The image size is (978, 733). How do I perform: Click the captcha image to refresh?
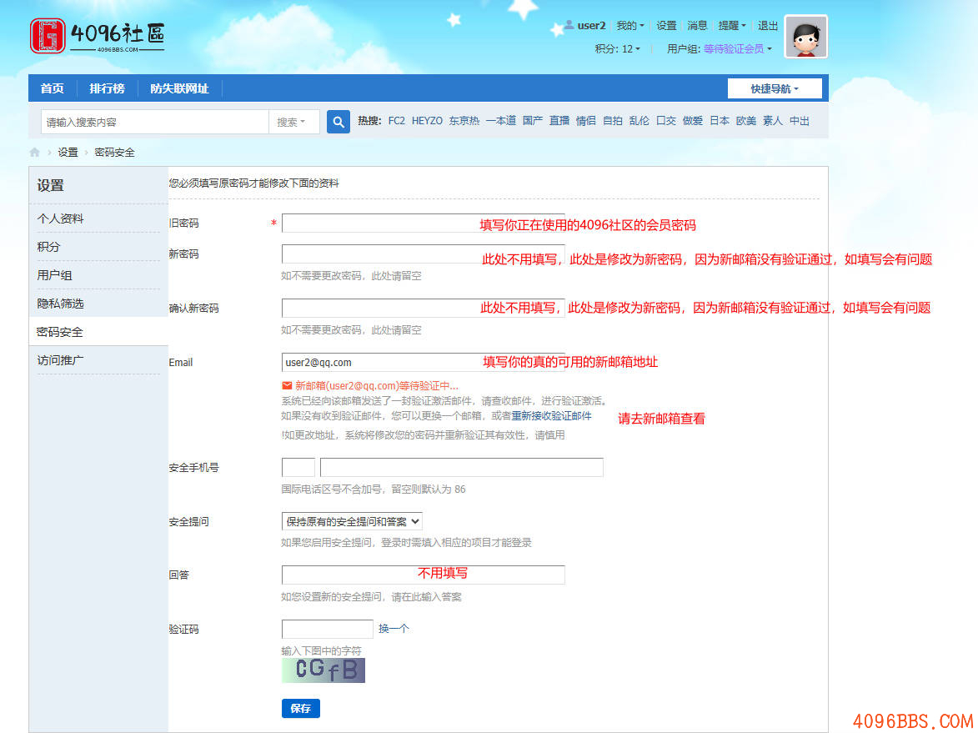[x=323, y=670]
